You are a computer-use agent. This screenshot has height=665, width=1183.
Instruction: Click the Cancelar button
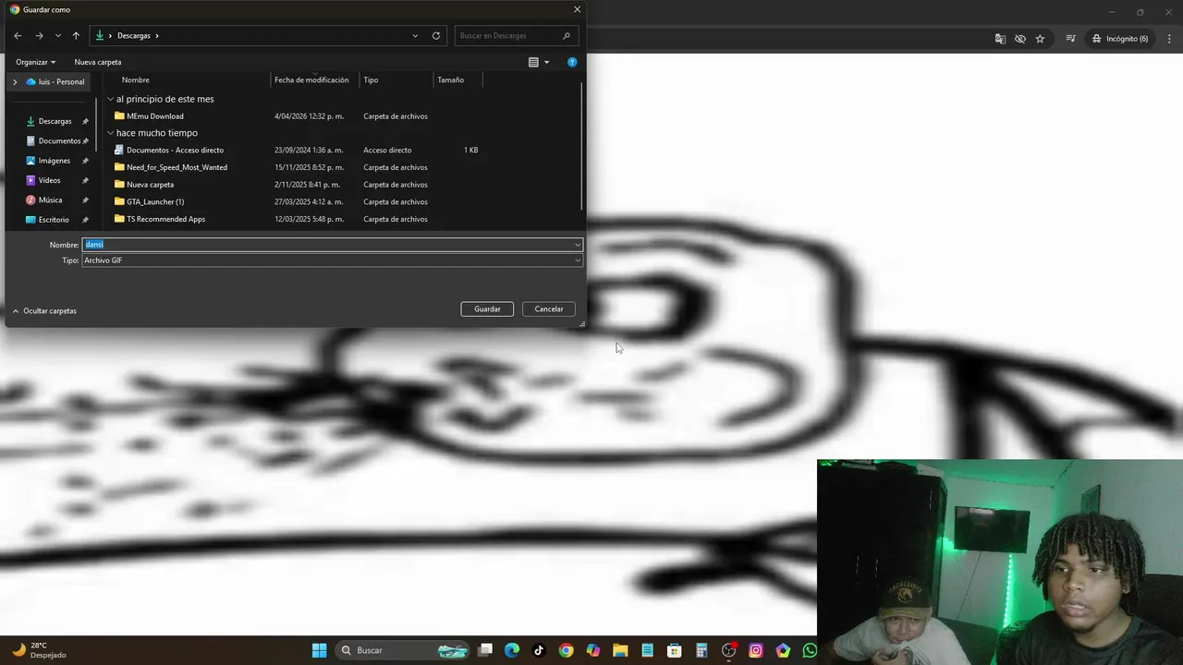click(x=549, y=309)
